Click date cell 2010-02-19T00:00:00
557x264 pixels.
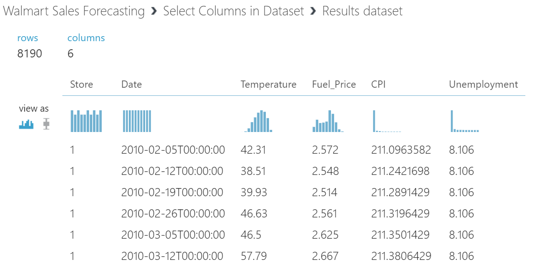point(173,192)
